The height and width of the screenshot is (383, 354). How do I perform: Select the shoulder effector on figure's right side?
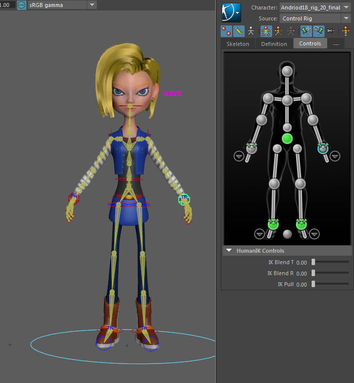click(x=307, y=98)
